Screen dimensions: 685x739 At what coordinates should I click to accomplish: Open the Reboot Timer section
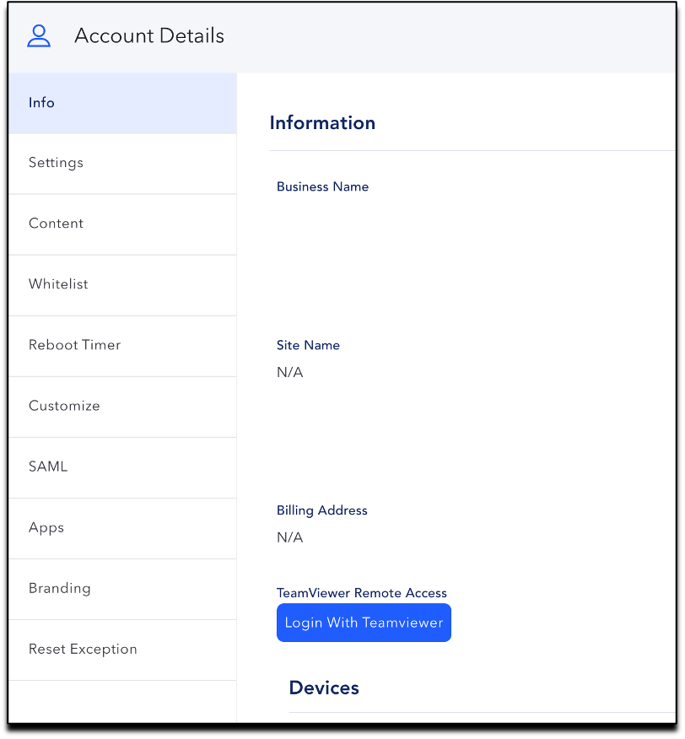click(122, 346)
